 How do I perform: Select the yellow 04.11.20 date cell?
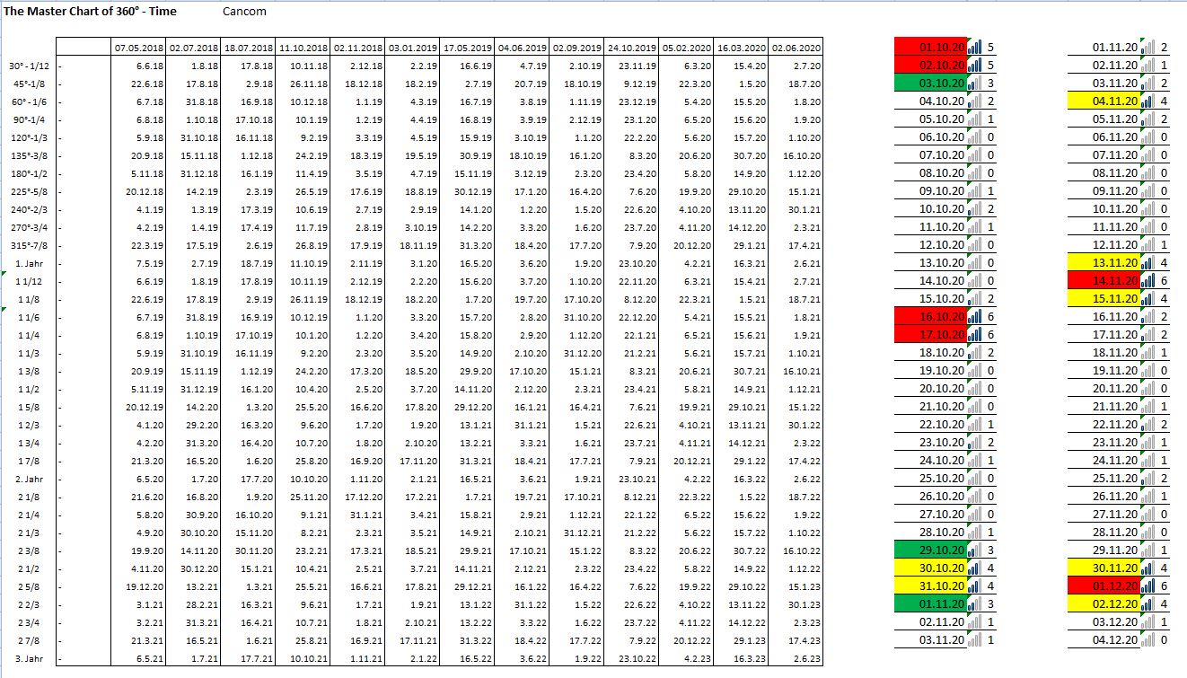pos(1104,101)
